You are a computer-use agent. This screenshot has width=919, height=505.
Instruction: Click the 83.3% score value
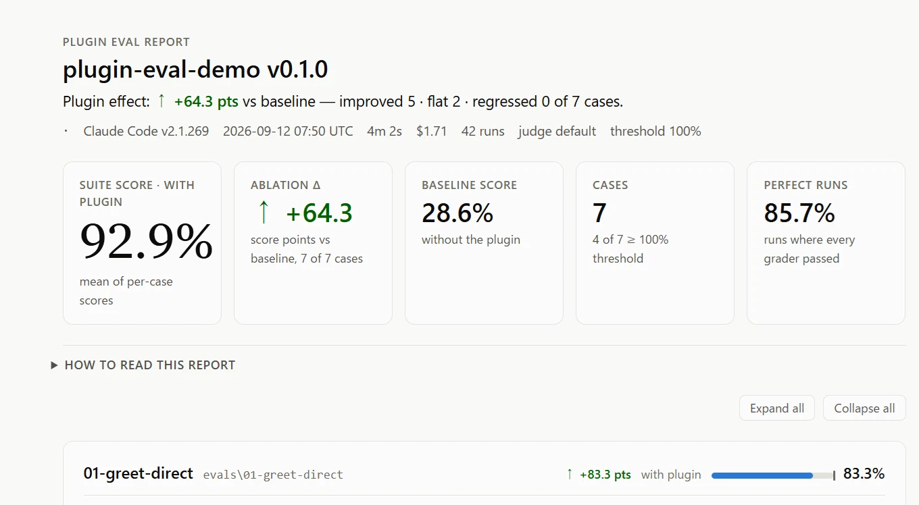[x=864, y=474]
